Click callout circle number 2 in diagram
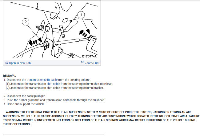The image size is (200, 136). click(x=26, y=22)
